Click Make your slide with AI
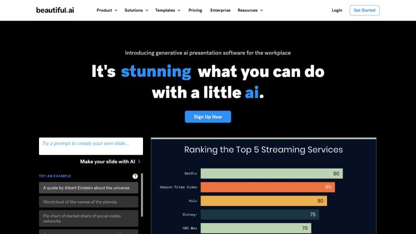 [x=108, y=162]
